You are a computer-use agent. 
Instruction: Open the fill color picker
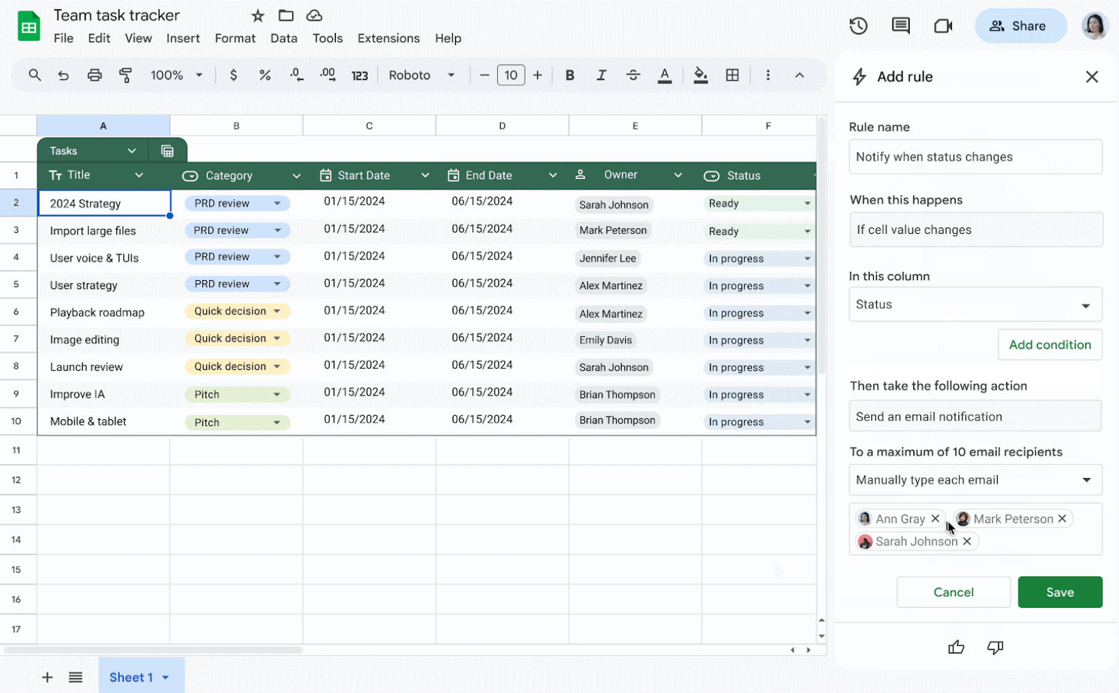coord(701,75)
